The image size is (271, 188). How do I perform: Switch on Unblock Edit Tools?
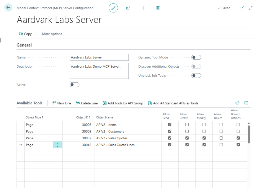click(x=196, y=76)
